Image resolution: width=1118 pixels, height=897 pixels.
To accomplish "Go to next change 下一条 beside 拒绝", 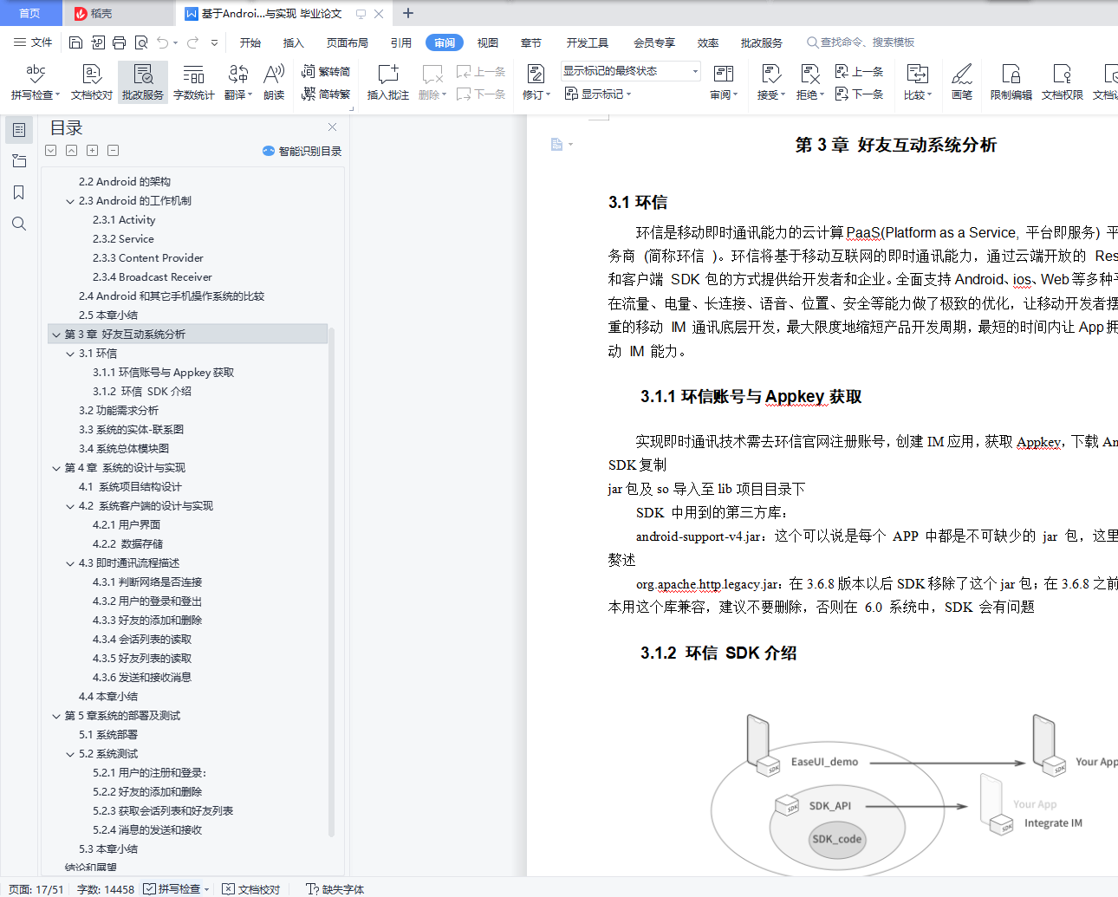I will [859, 94].
